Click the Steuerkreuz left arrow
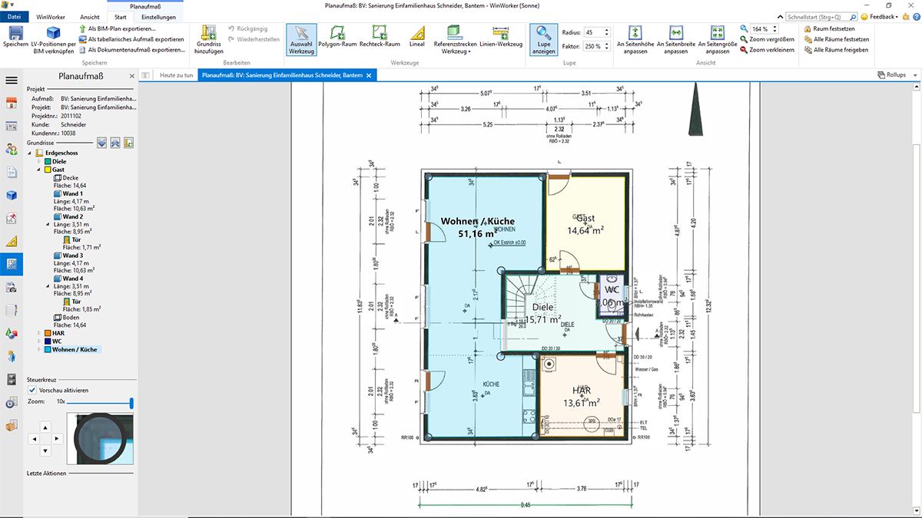Image resolution: width=922 pixels, height=518 pixels. pyautogui.click(x=33, y=438)
